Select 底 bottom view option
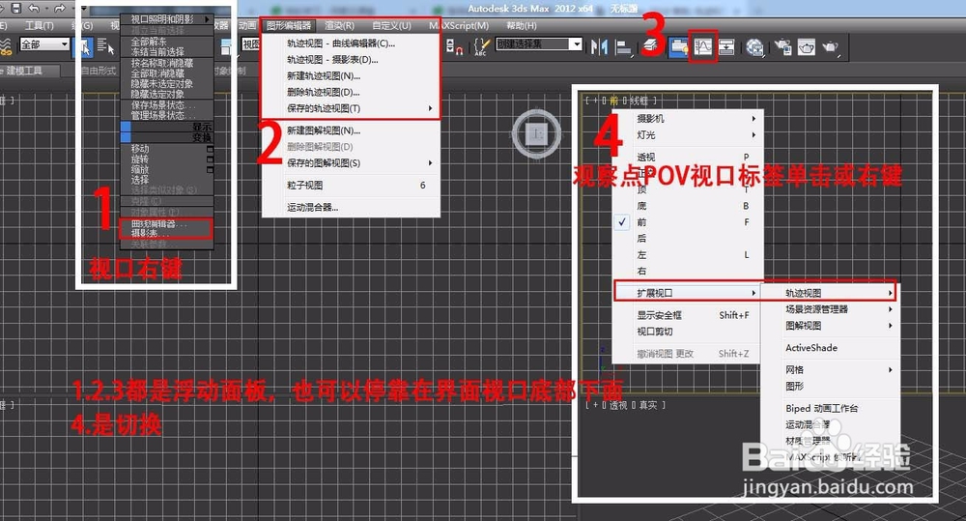This screenshot has height=521, width=966. (x=688, y=205)
